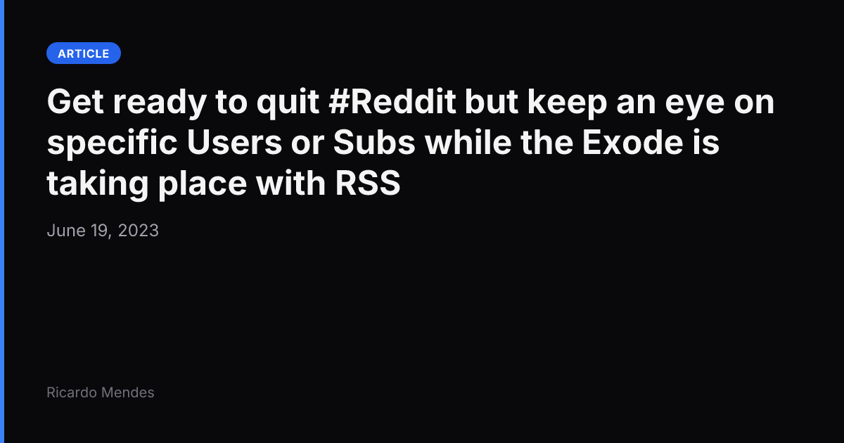
Task: Click the month June in the date
Action: point(66,231)
